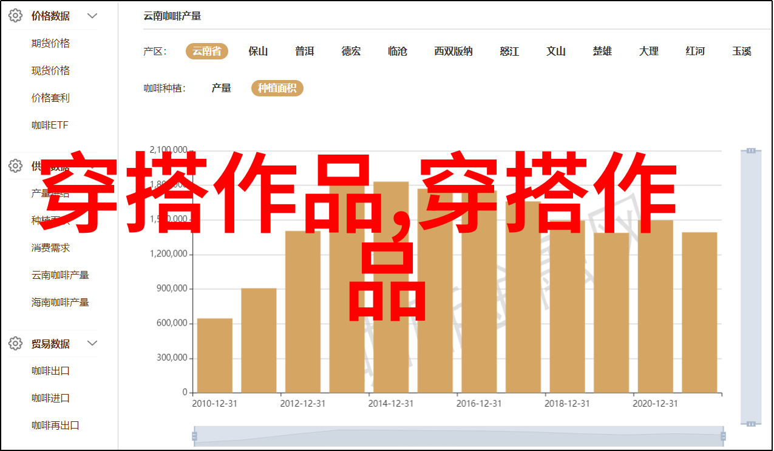Switch the chart to 产量

pos(221,89)
